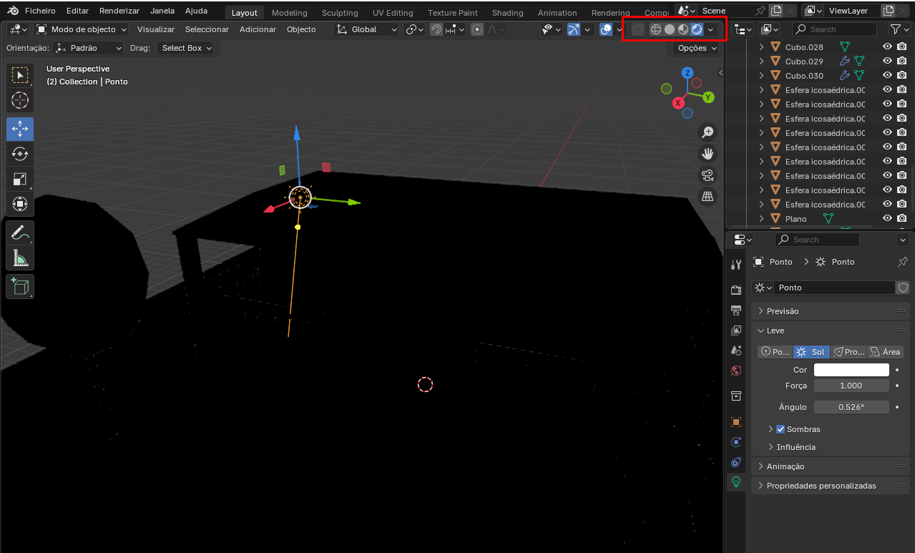915x553 pixels.
Task: Open the Collection properties tab
Action: pos(736,396)
